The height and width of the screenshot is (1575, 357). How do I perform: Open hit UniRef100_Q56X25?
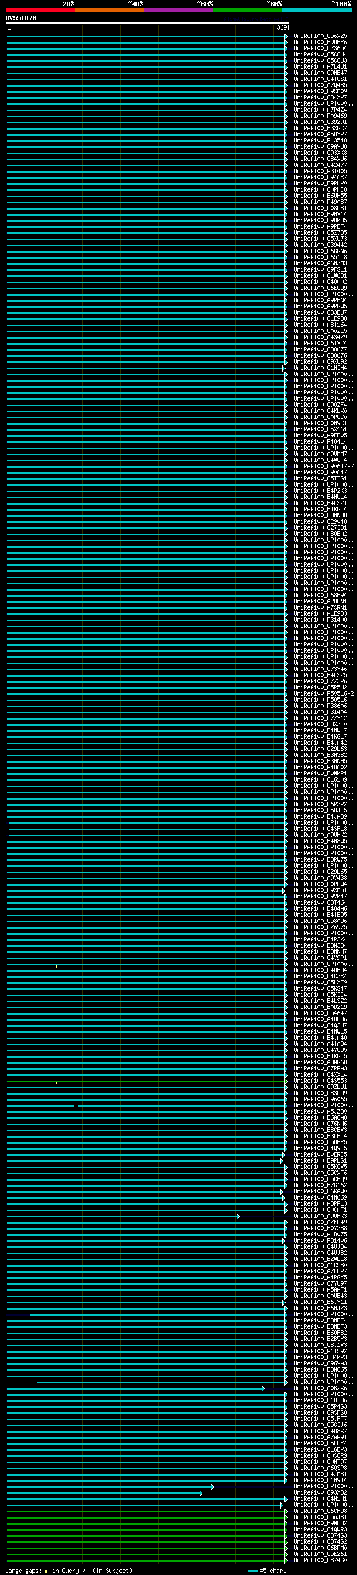pos(320,36)
